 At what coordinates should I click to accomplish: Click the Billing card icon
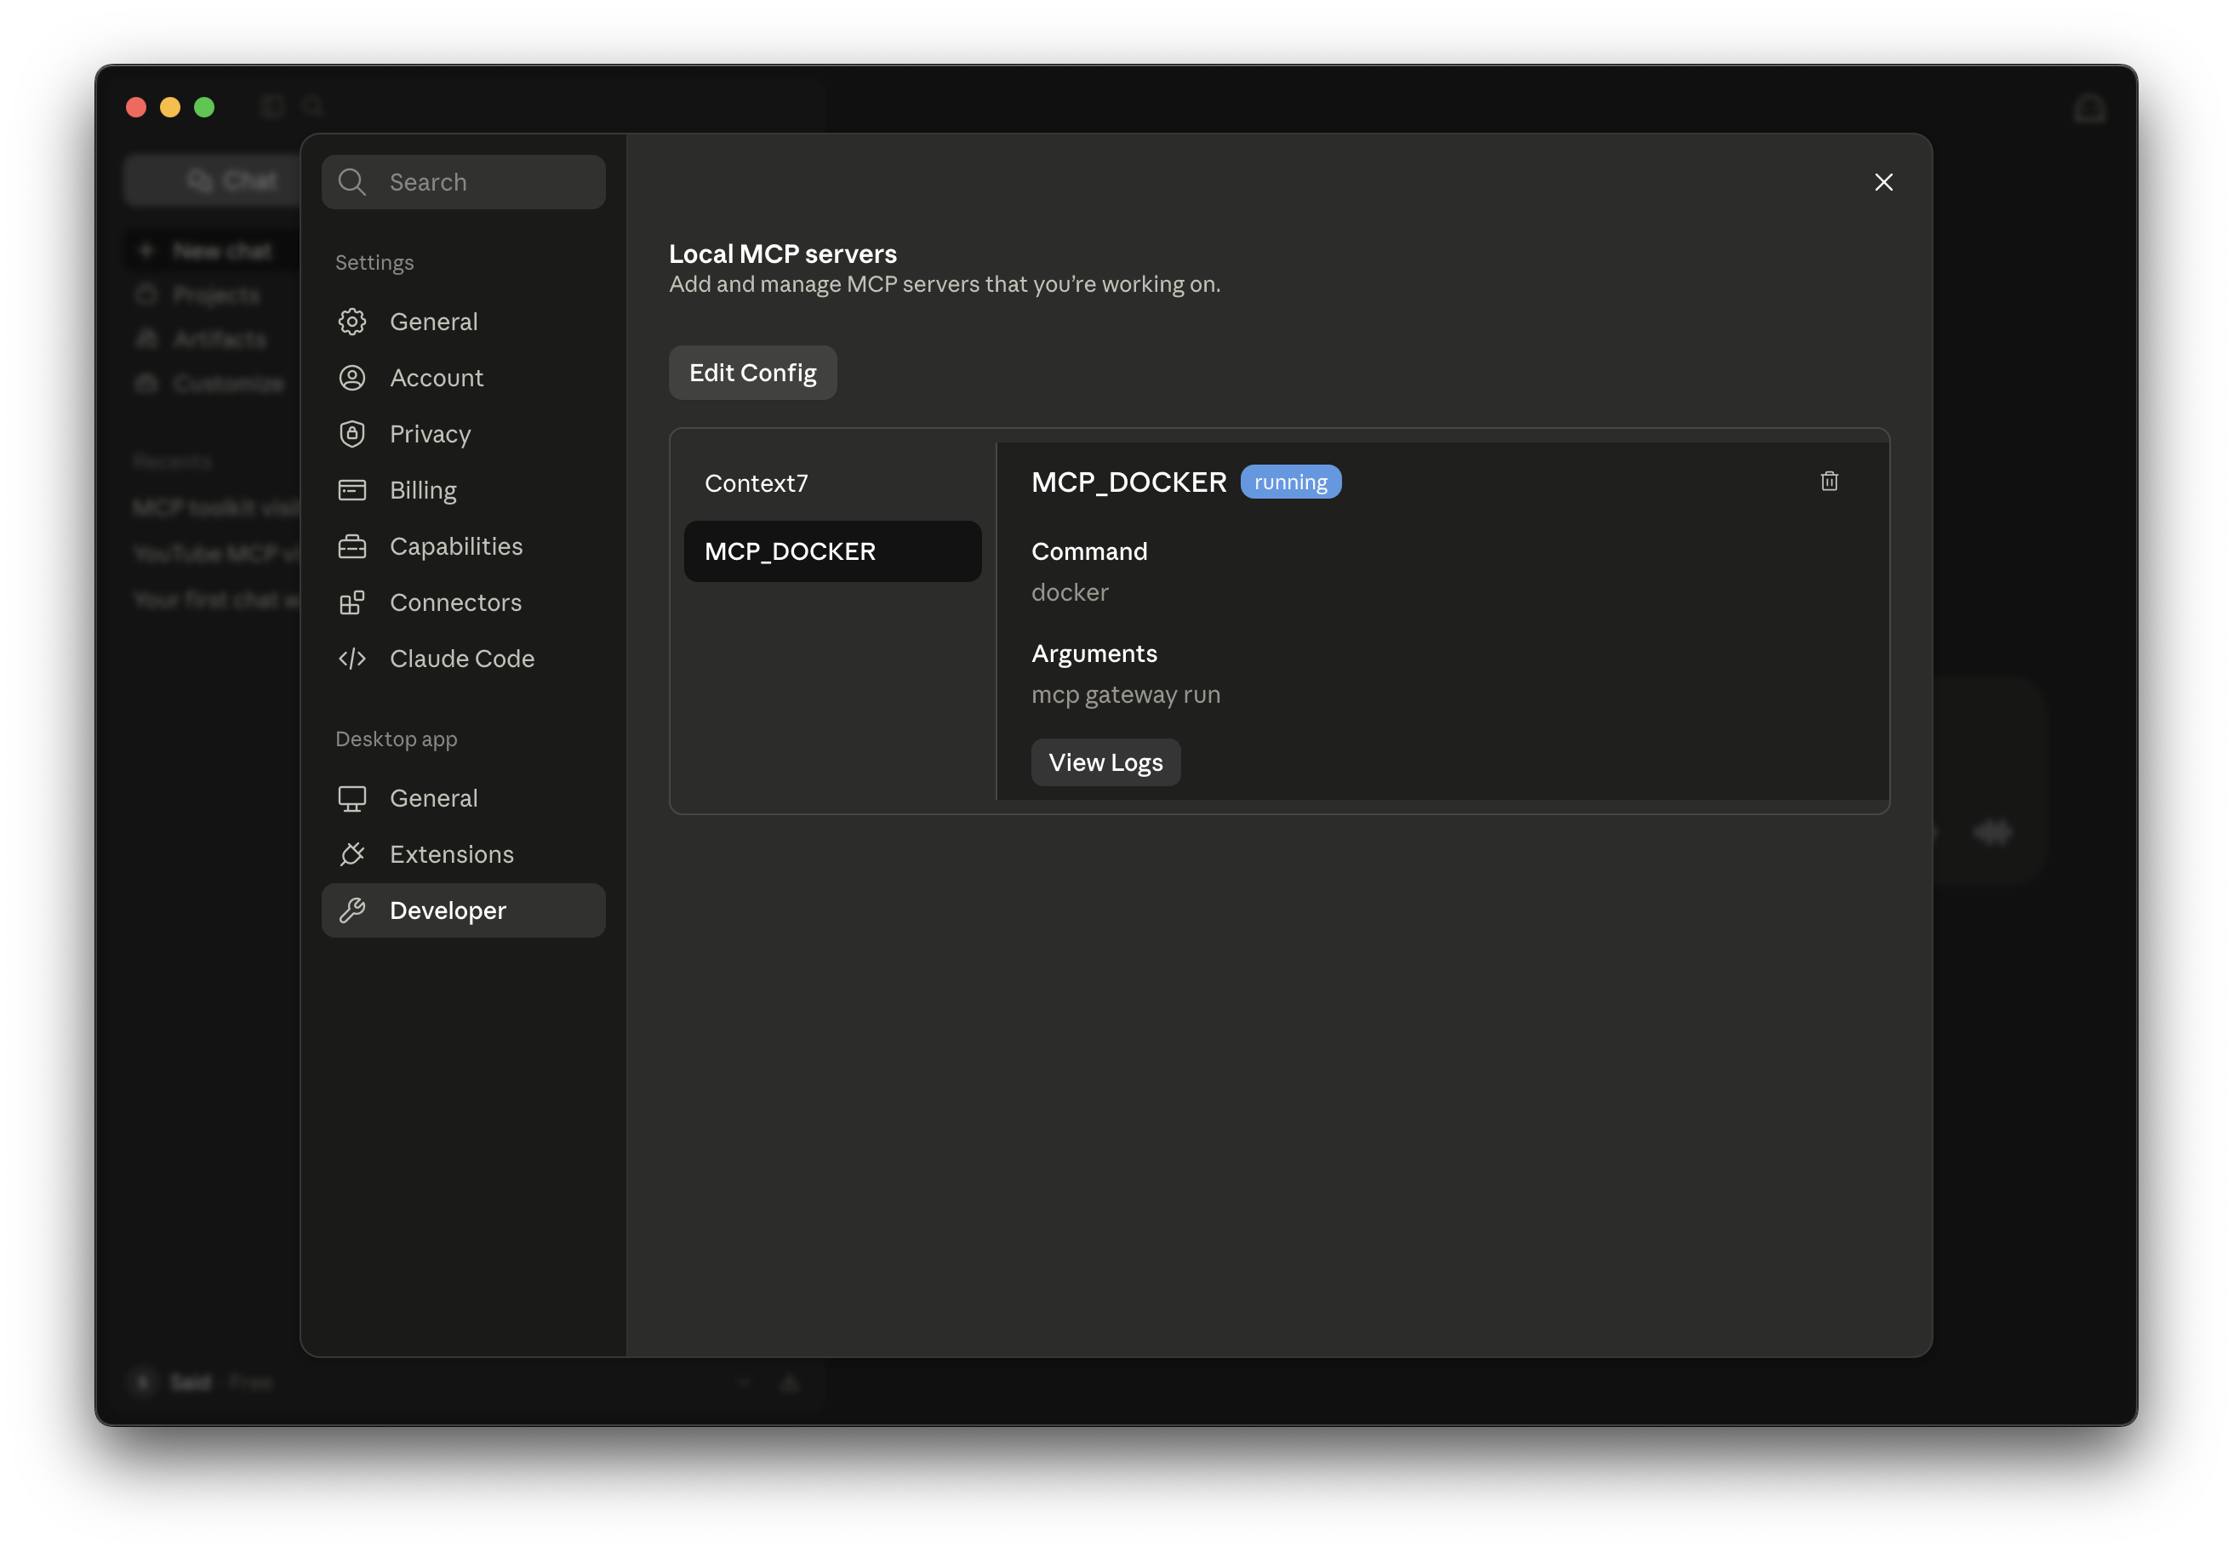coord(352,490)
